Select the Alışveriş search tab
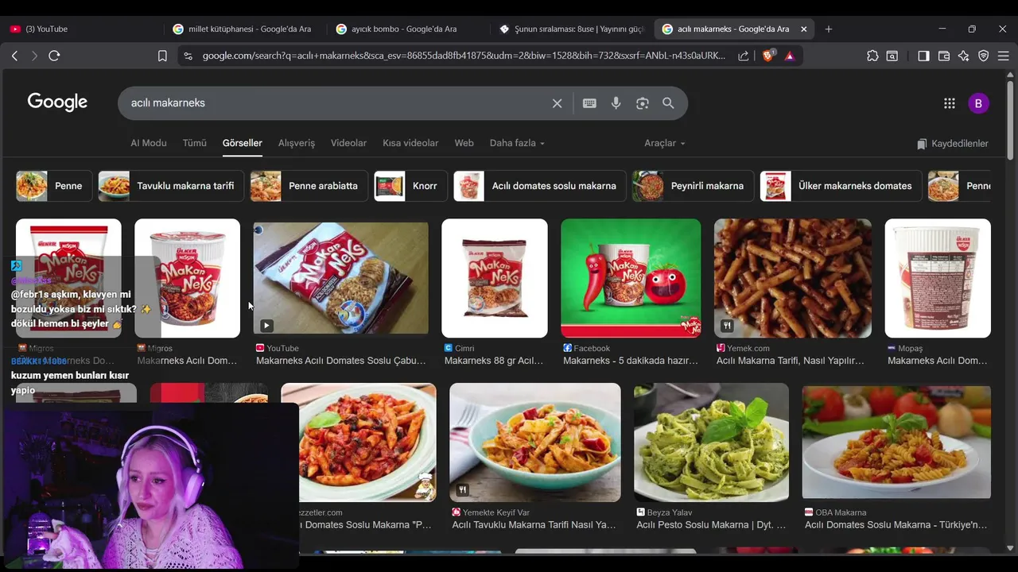Image resolution: width=1018 pixels, height=572 pixels. 297,143
